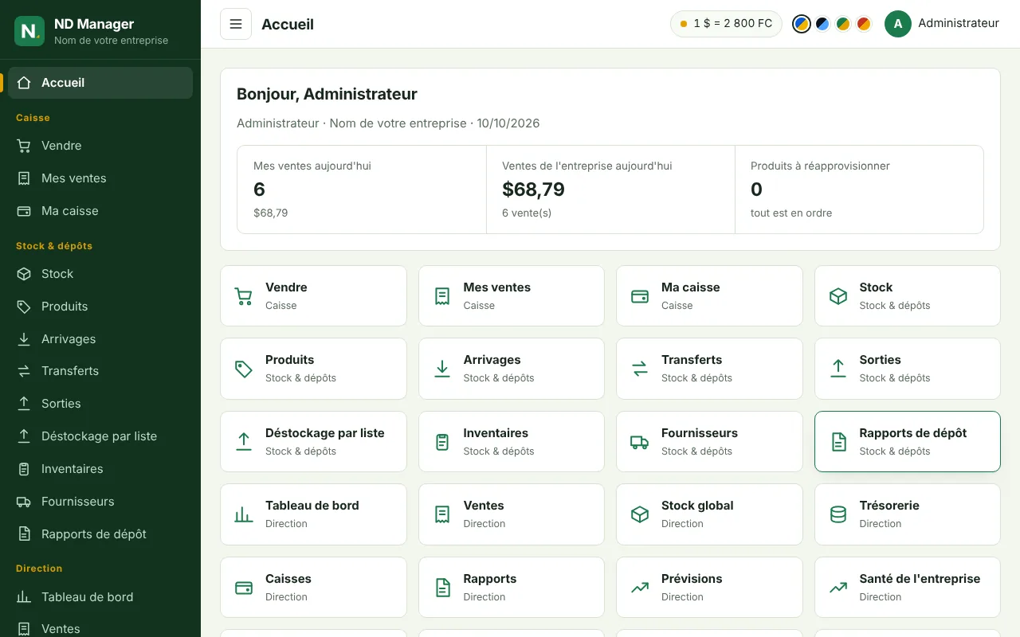This screenshot has width=1020, height=637.
Task: Click the upload arrow icon on the Sorties card
Action: click(x=838, y=369)
